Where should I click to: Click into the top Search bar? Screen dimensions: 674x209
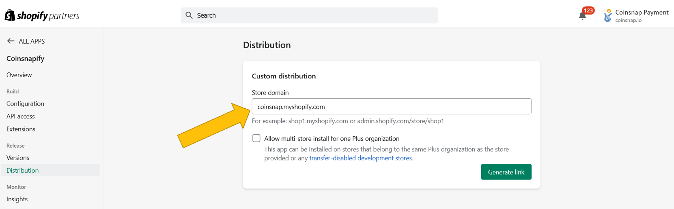point(309,15)
